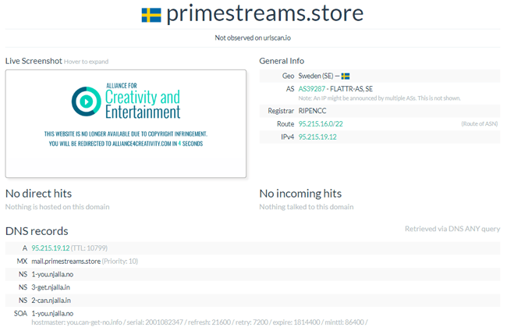Screen dimensions: 507x331
Task: Select 'FLATTR-AS, SE' text
Action: click(x=351, y=89)
